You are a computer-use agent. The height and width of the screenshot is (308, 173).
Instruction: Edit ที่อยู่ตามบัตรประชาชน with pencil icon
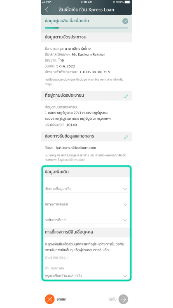(126, 96)
